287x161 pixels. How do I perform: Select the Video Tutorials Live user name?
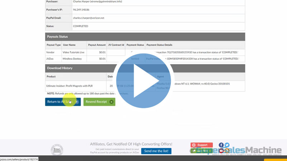point(74,52)
